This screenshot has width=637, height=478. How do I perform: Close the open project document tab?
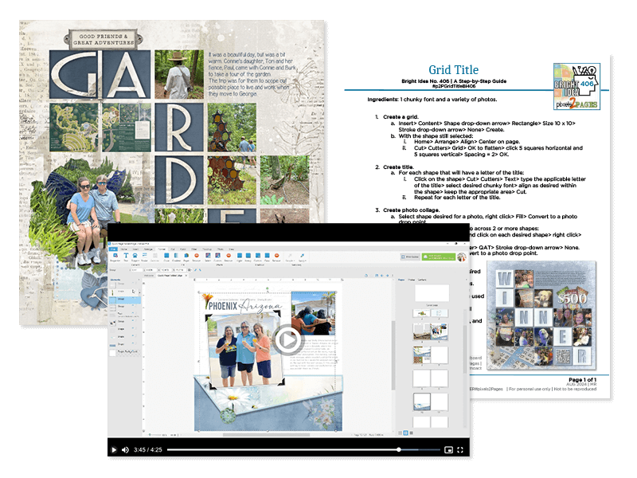(x=186, y=276)
